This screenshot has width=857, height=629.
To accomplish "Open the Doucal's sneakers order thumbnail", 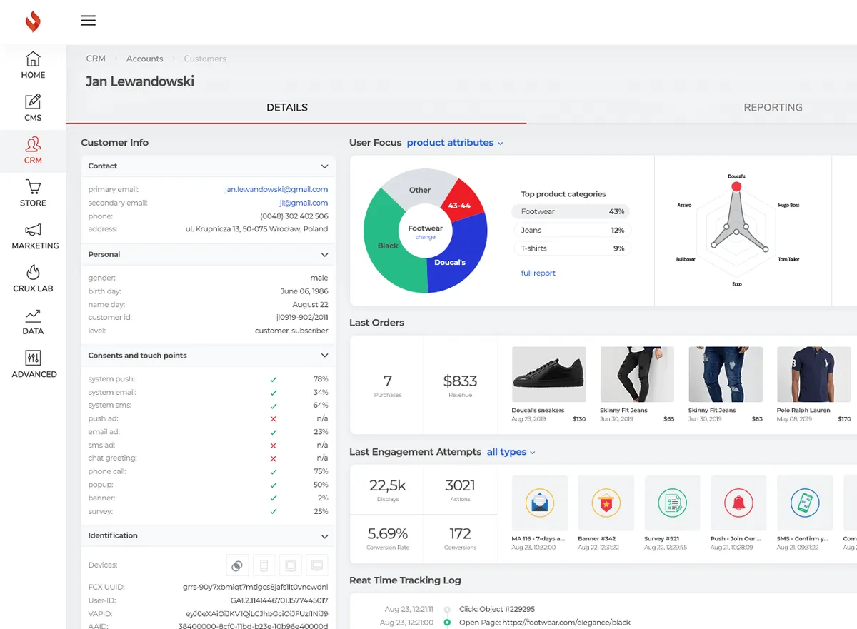I will pos(549,374).
